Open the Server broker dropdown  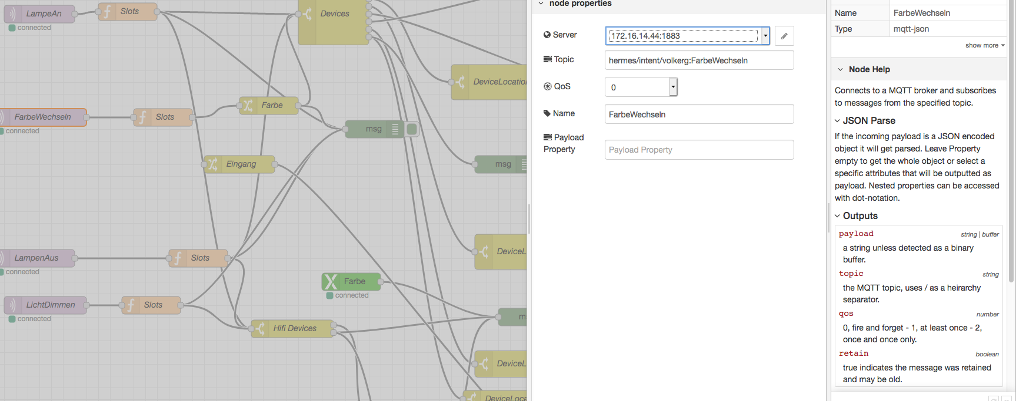pos(765,36)
